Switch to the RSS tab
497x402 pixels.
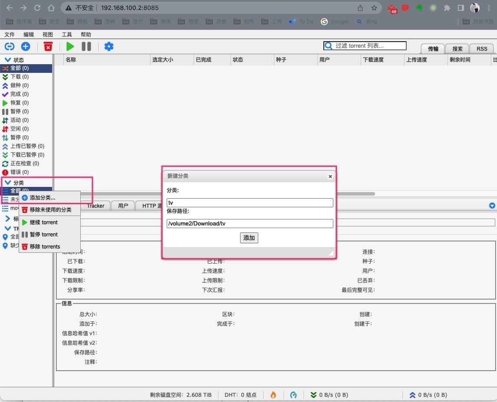[x=482, y=49]
